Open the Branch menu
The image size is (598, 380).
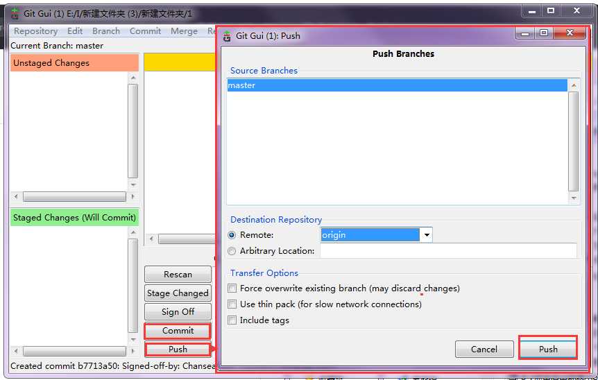coord(106,31)
